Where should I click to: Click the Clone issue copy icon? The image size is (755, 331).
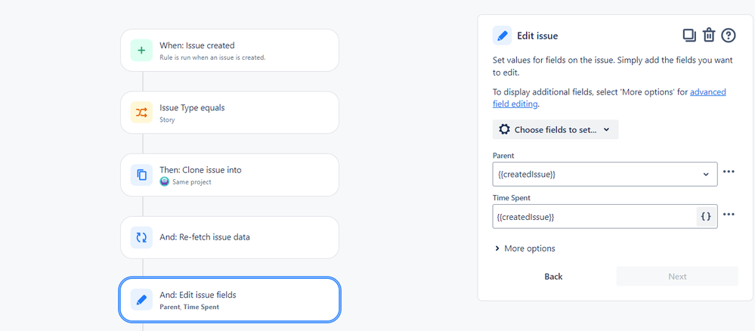[x=141, y=175]
